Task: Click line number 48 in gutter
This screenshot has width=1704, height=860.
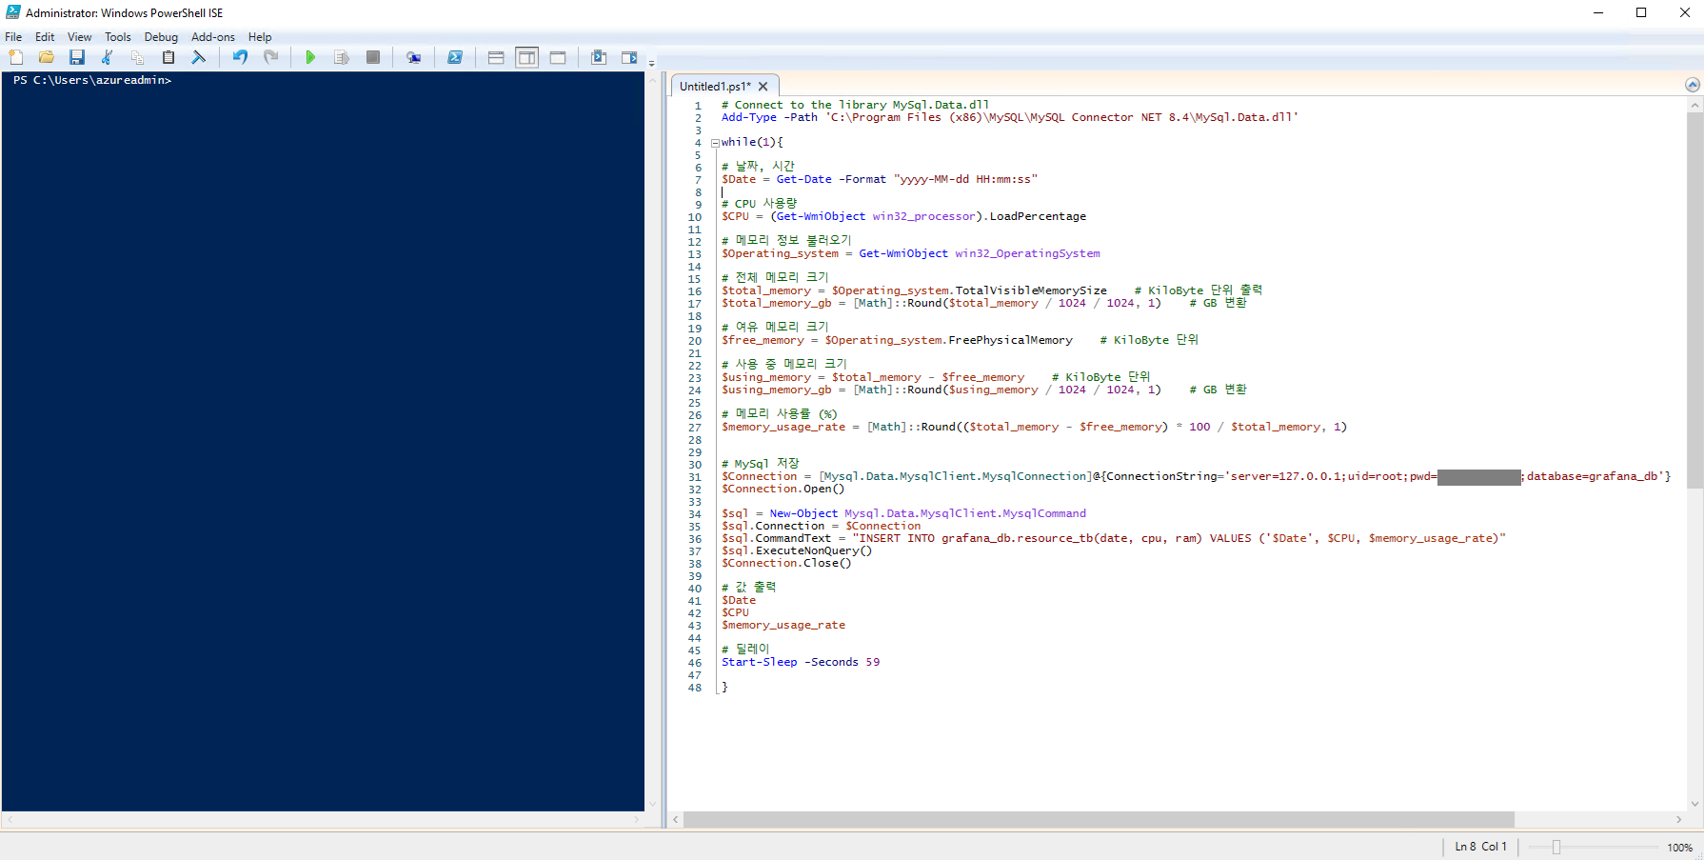Action: tap(695, 688)
